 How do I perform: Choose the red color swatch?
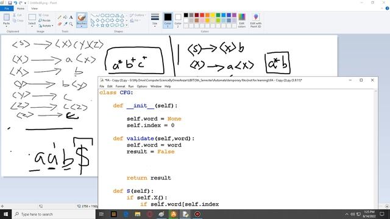(202, 15)
